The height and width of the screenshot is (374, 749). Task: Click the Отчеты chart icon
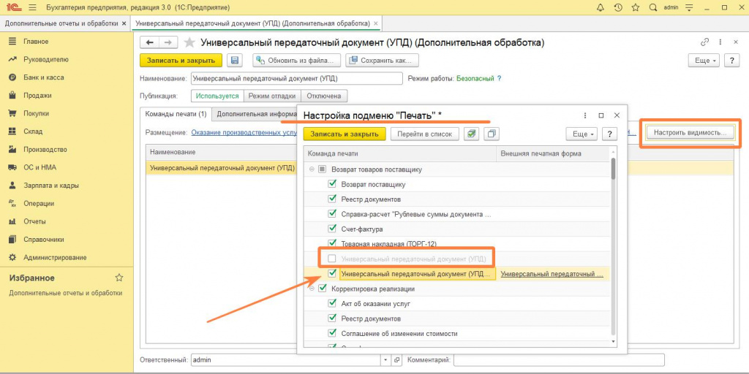(13, 221)
